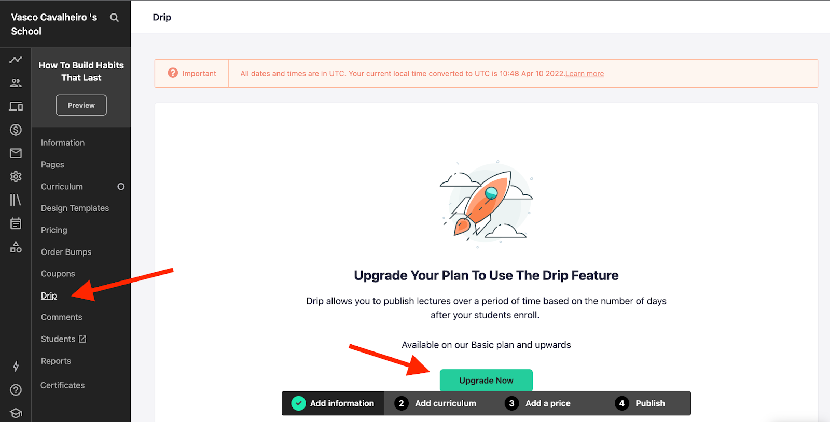Go to step 2 Add curriculum

[435, 403]
